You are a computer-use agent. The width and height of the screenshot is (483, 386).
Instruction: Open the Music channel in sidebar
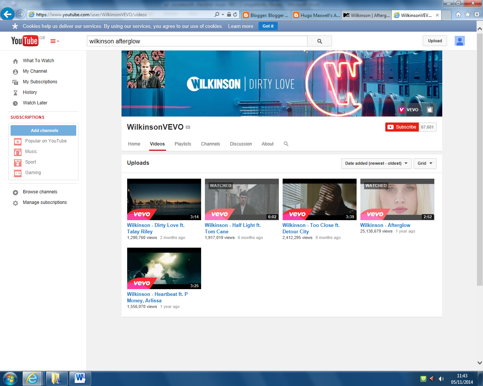tap(31, 152)
